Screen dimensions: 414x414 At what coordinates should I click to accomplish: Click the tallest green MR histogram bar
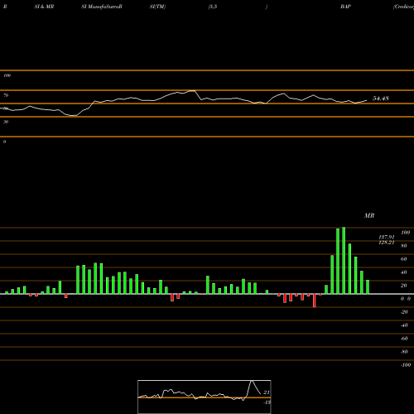(344, 261)
